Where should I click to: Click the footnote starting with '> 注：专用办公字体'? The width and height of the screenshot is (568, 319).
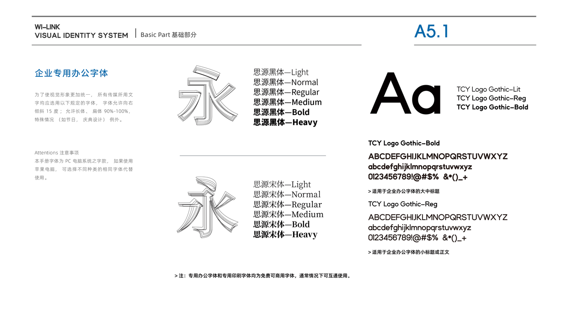(x=263, y=275)
